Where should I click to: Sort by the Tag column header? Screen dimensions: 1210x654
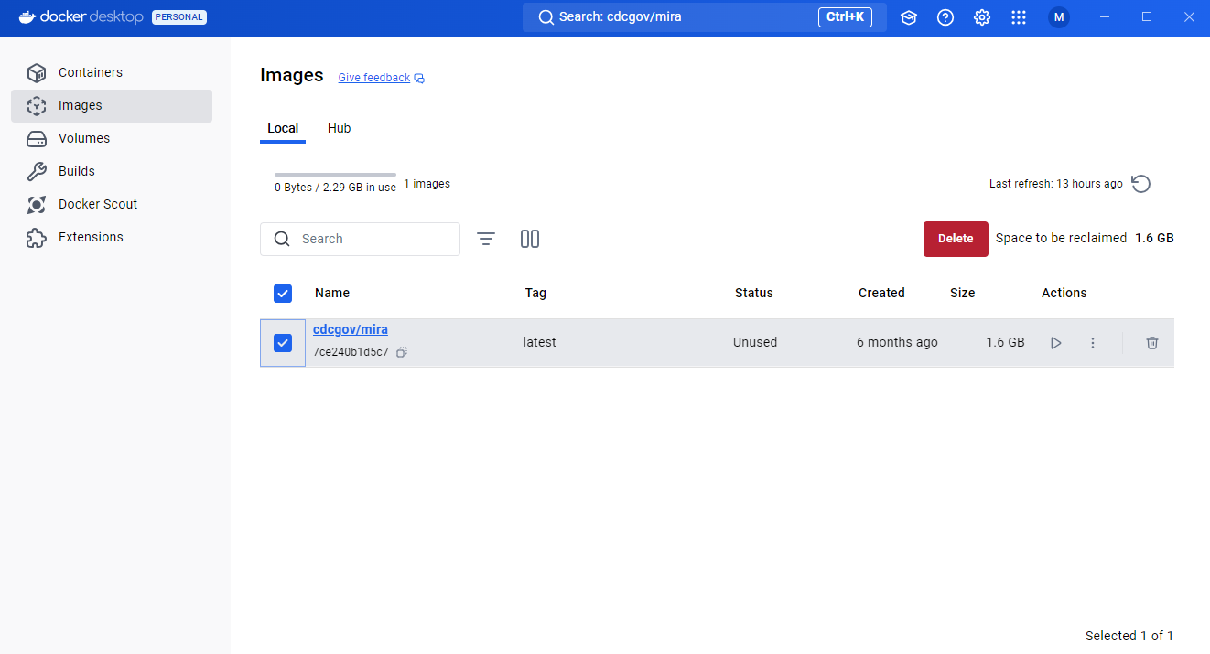point(535,293)
